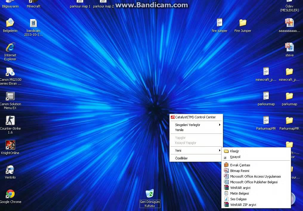Viewport: 303px width, 211px height.
Task: Select the Belgelerim folder icon
Action: click(x=10, y=23)
